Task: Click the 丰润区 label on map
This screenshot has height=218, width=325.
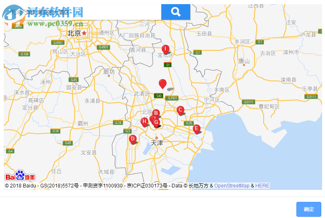Action: coord(242,41)
